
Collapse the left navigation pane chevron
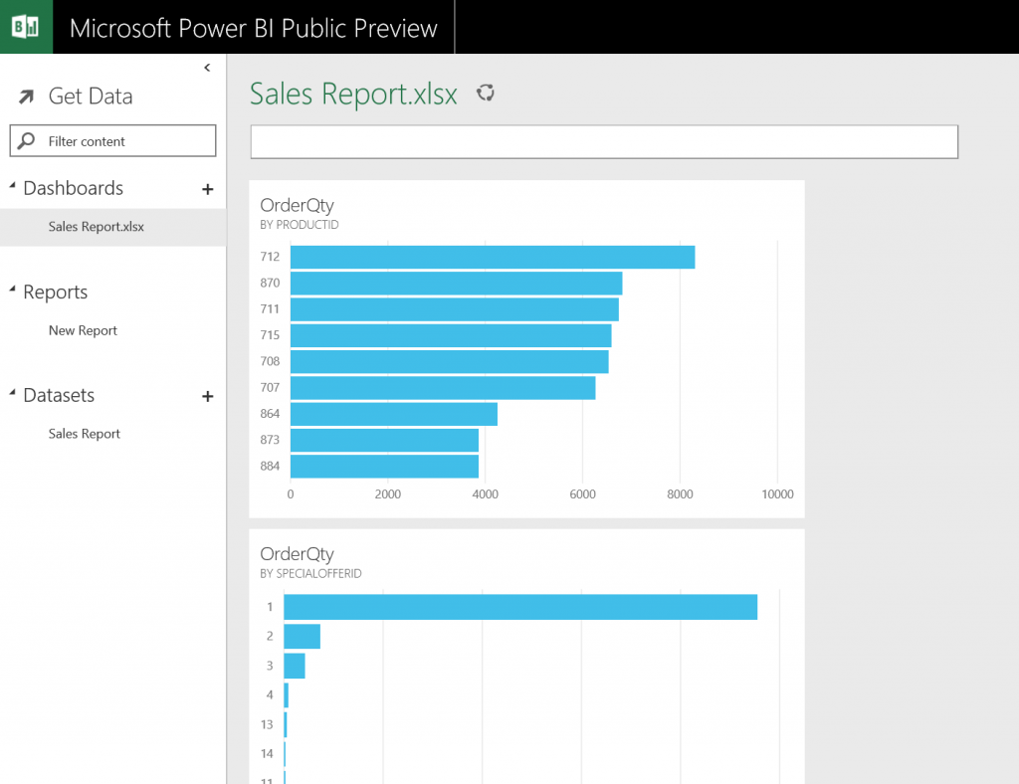pyautogui.click(x=207, y=68)
